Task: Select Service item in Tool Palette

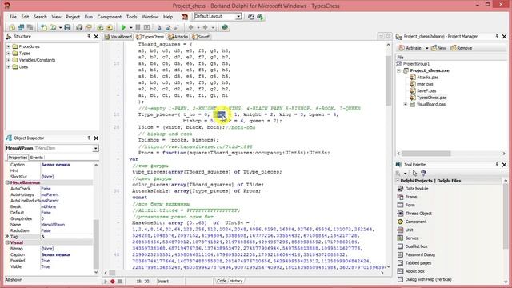Action: point(412,238)
